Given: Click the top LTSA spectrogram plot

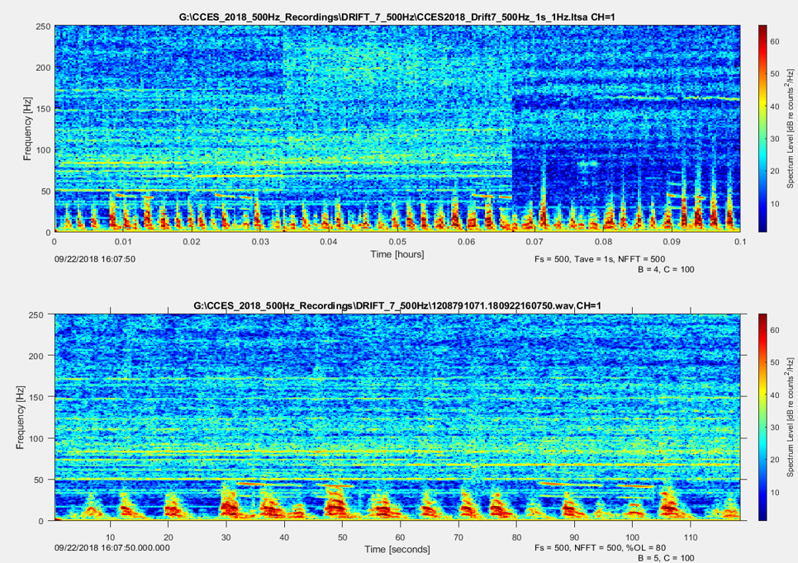Looking at the screenshot, I should point(397,128).
